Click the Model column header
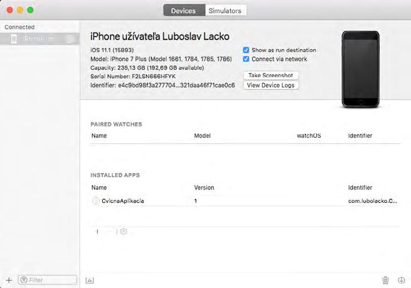Screen dimensions: 411x288 click(x=202, y=136)
